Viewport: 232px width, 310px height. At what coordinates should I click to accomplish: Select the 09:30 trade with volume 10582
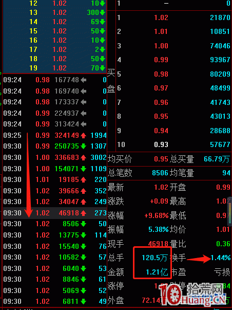(55, 258)
